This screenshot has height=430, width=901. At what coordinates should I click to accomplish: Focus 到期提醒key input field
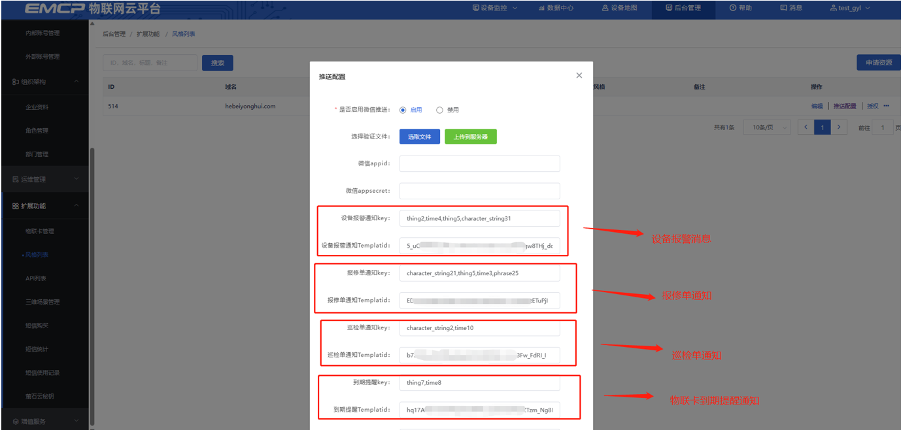(x=480, y=383)
